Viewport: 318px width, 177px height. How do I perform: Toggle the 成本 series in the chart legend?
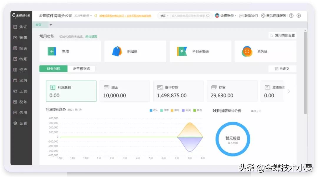(x=164, y=111)
